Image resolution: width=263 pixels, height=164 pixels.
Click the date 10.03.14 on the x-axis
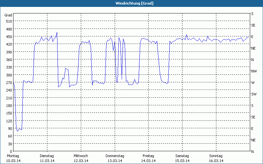tap(13, 161)
